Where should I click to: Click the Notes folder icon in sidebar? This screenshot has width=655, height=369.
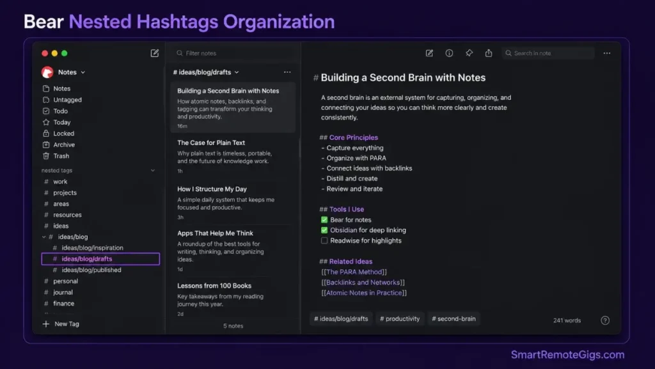[x=46, y=88]
